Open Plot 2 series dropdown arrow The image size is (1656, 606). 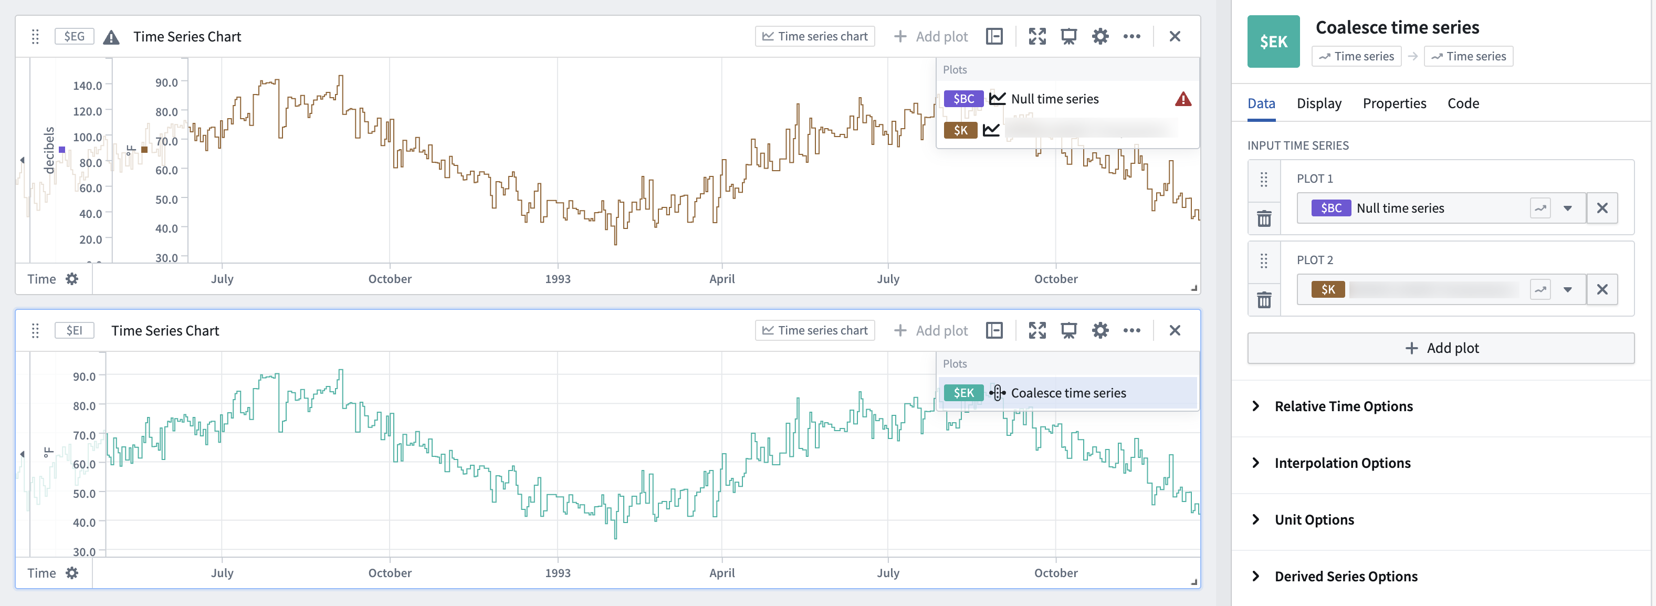1567,289
